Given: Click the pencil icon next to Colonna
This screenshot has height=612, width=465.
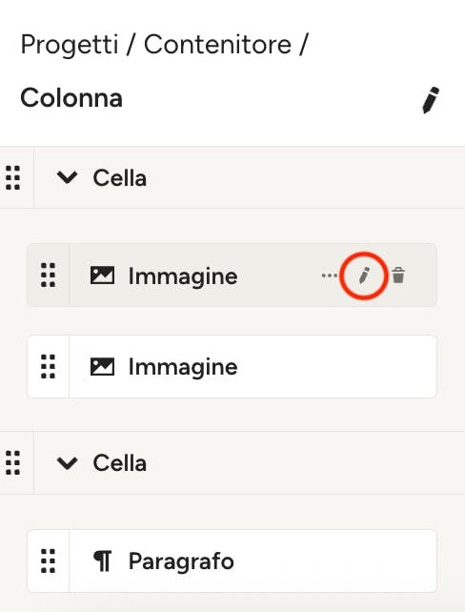Looking at the screenshot, I should click(x=431, y=100).
